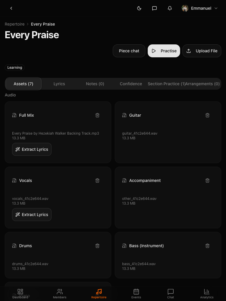Open the Notes (0) tab

[x=95, y=84]
